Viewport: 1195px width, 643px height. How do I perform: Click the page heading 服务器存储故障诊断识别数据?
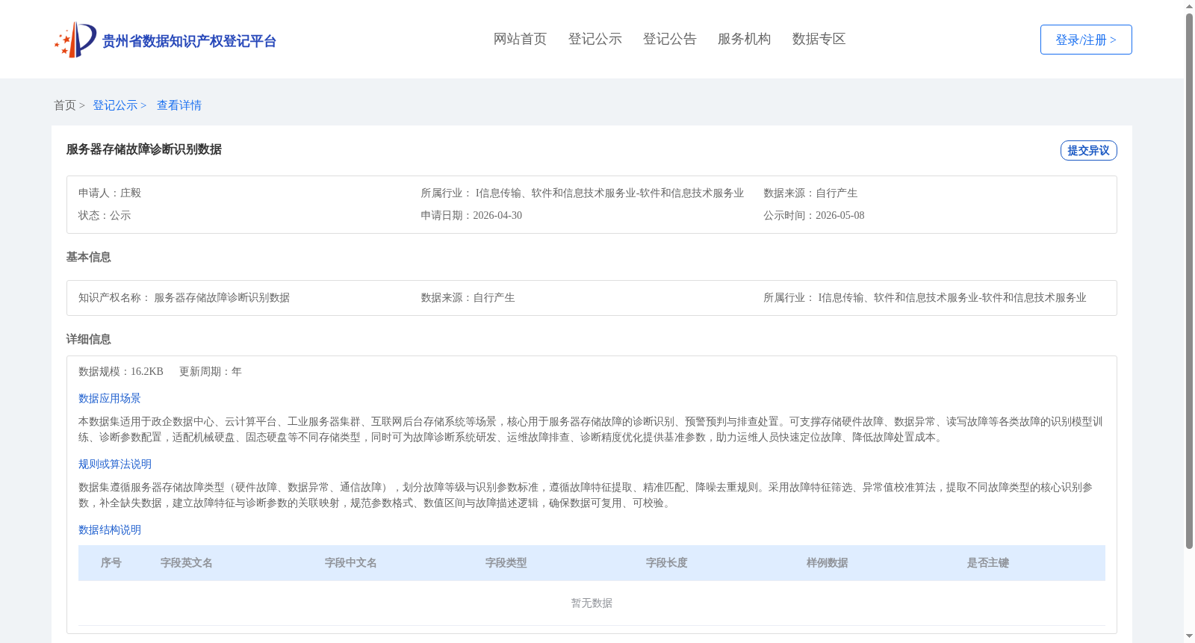point(144,149)
